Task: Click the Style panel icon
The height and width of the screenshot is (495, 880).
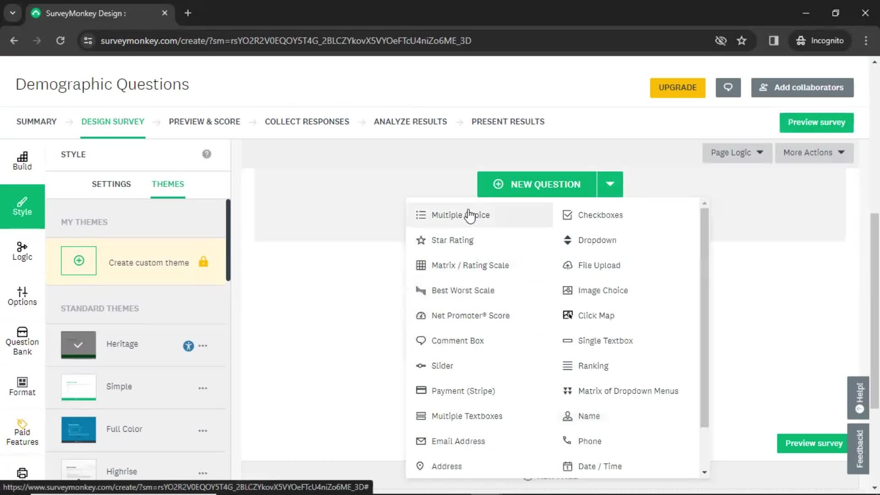Action: 22,205
